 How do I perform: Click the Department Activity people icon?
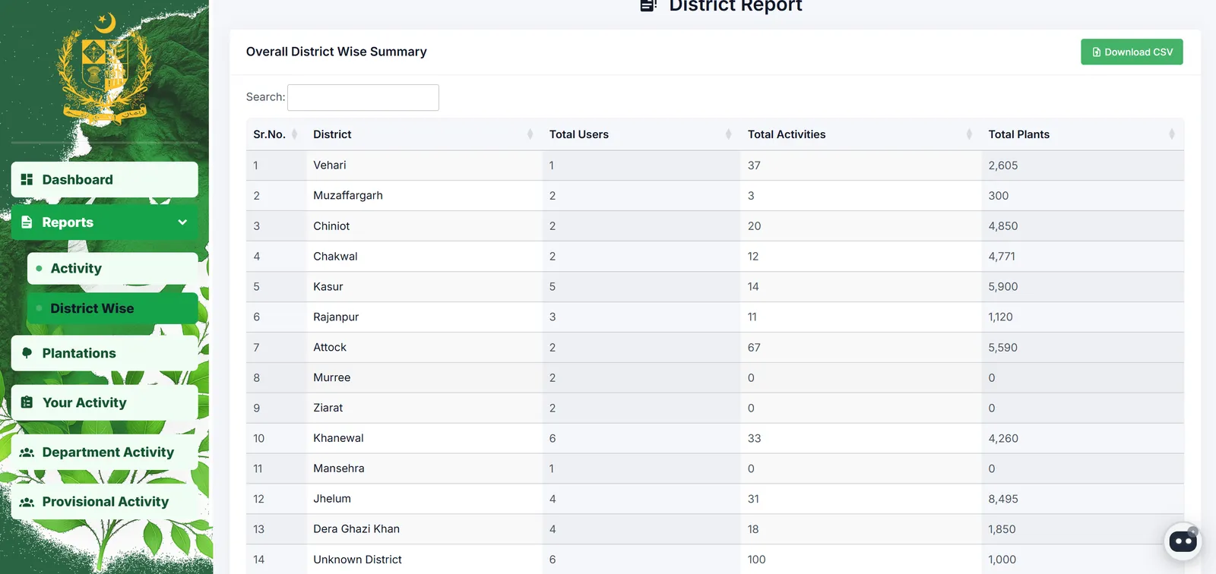coord(27,453)
